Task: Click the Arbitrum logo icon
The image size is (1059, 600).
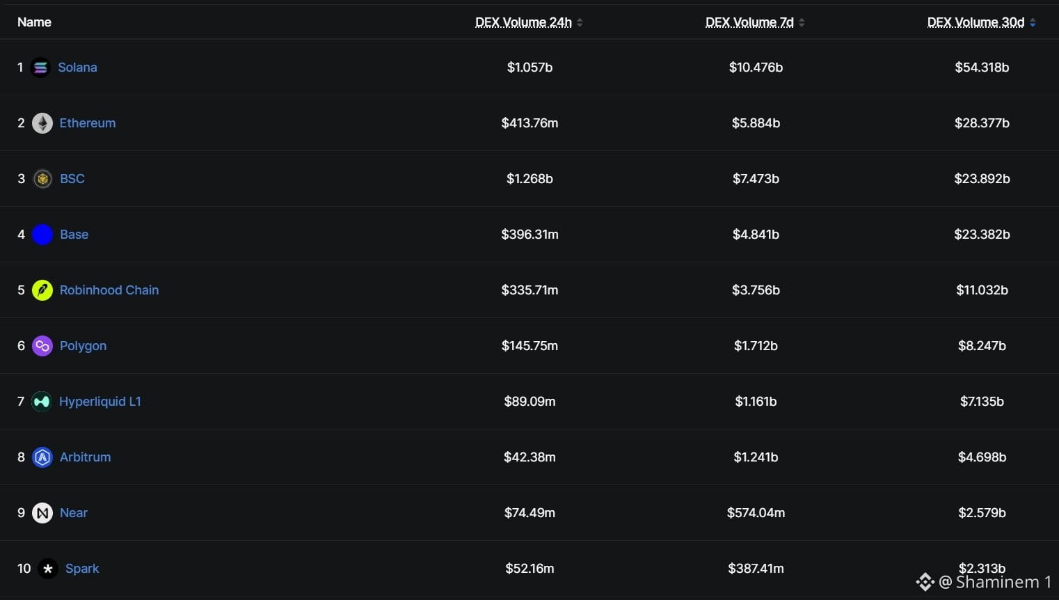Action: (42, 457)
